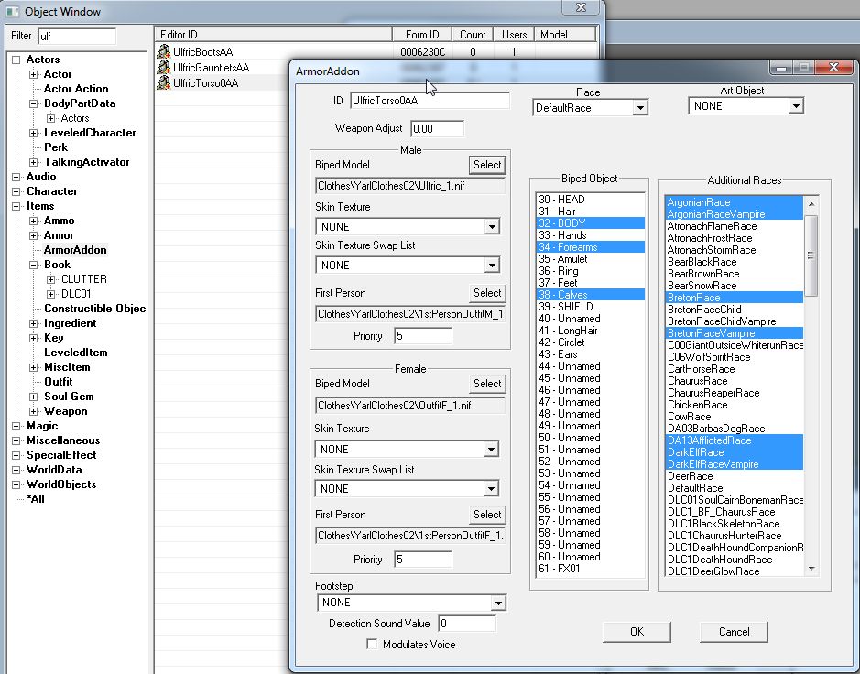Click the UlfricGauntletsAA row icon

(x=163, y=67)
